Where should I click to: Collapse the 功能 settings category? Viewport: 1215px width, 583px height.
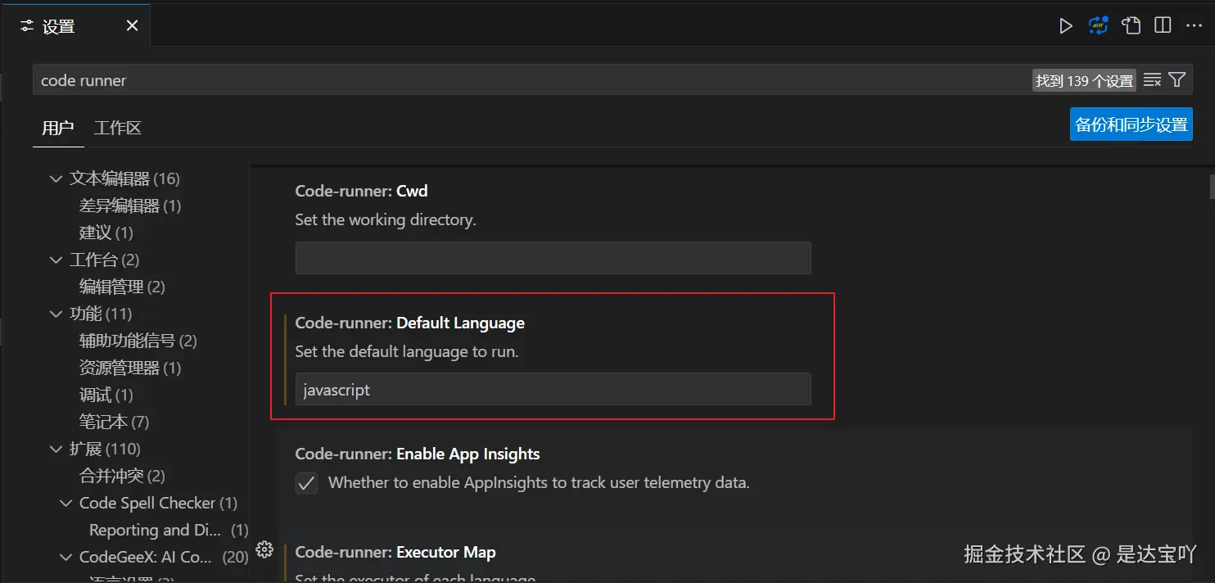tap(56, 314)
